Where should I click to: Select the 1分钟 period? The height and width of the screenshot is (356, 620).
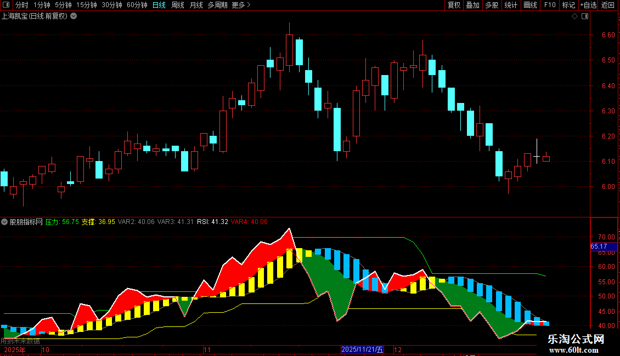[x=42, y=5]
